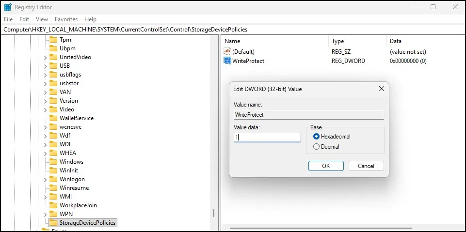Screen dimensions: 466x232
Task: Click the StorageDevicePolicies folder icon
Action: 53,222
